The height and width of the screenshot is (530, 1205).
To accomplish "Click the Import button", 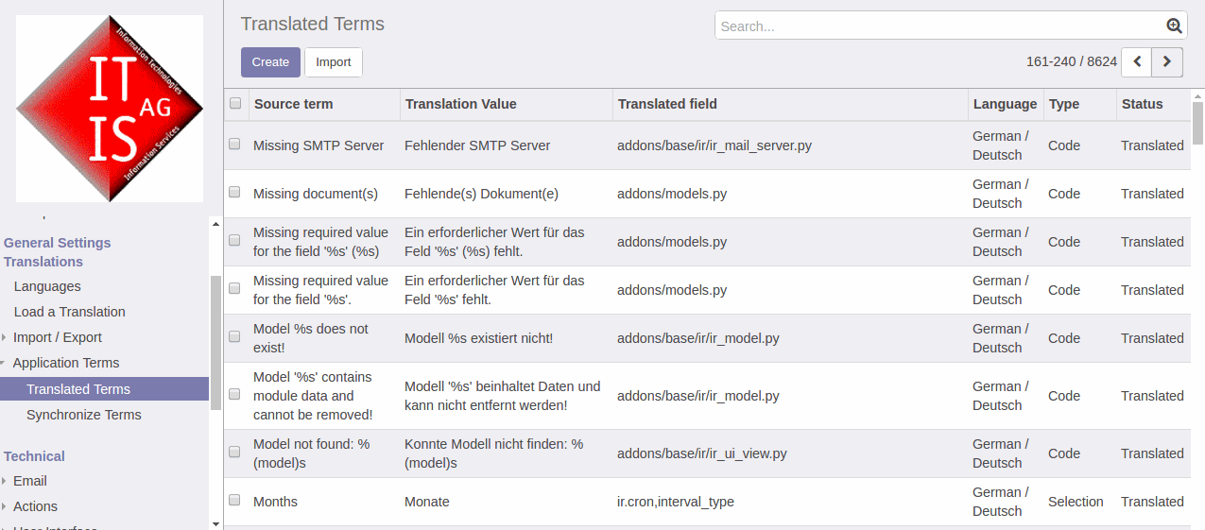I will (x=334, y=62).
